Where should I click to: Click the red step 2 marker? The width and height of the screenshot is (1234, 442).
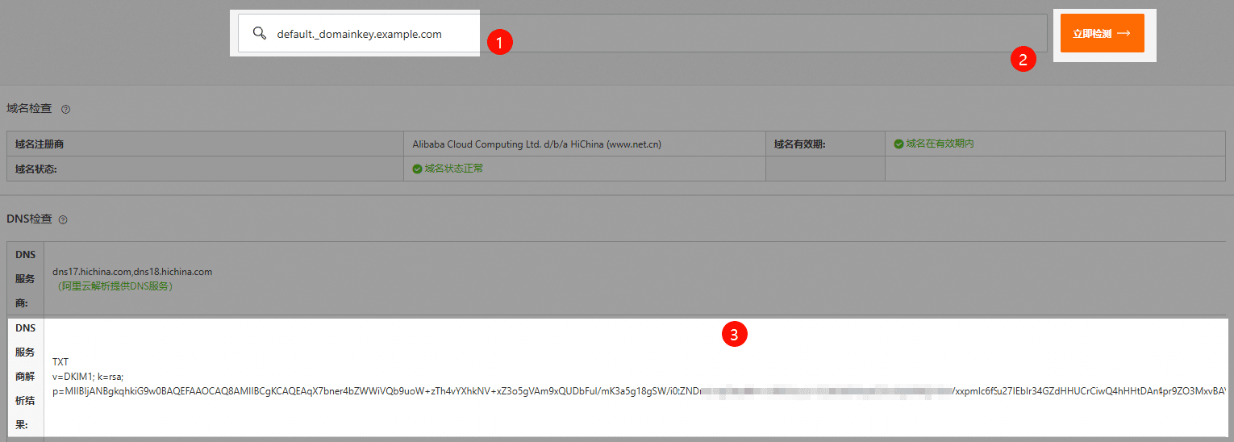(1023, 60)
